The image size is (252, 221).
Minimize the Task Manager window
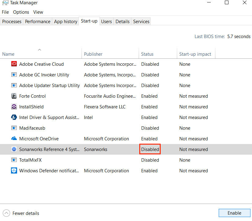(x=209, y=2)
